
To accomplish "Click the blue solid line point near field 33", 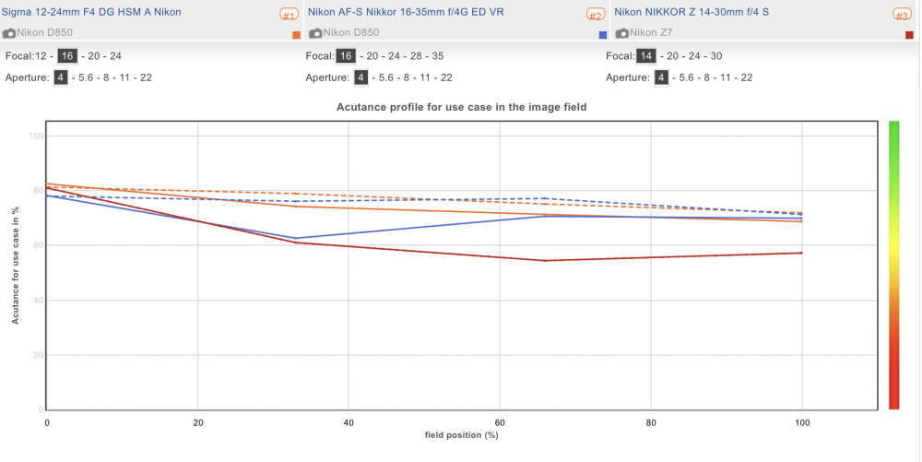I will [x=296, y=238].
